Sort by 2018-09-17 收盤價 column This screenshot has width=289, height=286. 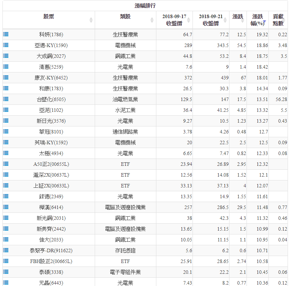click(174, 20)
